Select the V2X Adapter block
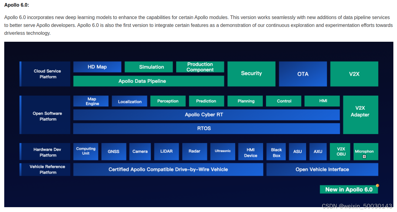Image resolution: width=397 pixels, height=212 pixels. [x=360, y=115]
